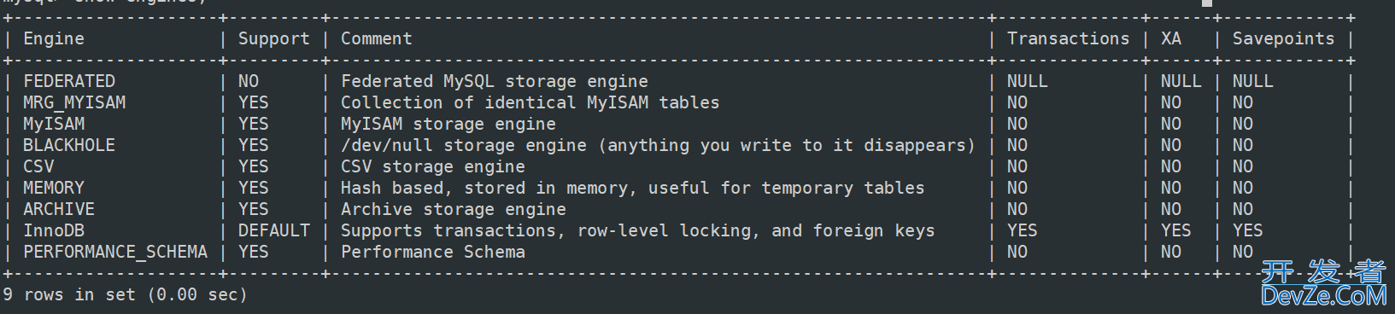1395x314 pixels.
Task: Click the 'Performance Schema' comment text
Action: pos(433,252)
